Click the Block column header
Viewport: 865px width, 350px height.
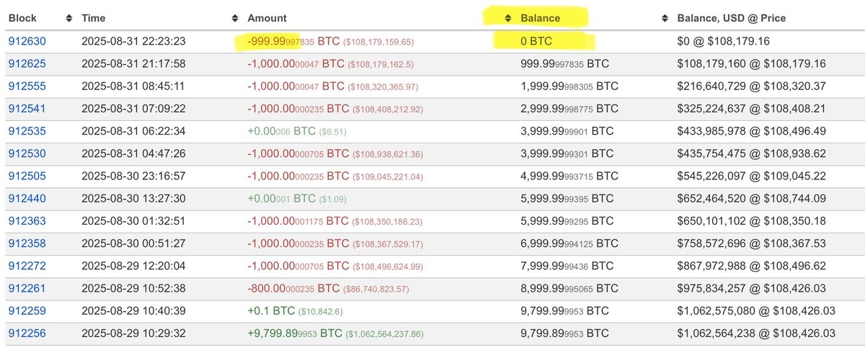click(x=22, y=18)
